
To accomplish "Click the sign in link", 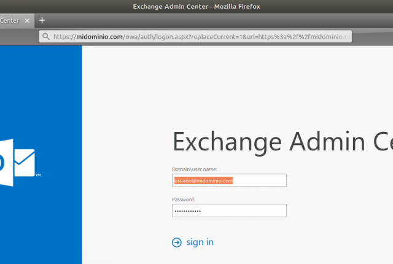I will (x=200, y=243).
